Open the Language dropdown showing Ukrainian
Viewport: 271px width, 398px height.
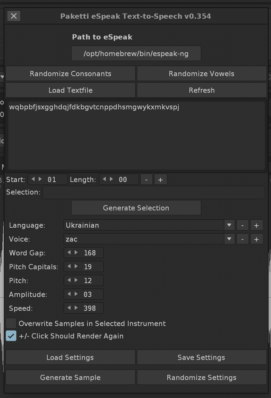pyautogui.click(x=149, y=225)
